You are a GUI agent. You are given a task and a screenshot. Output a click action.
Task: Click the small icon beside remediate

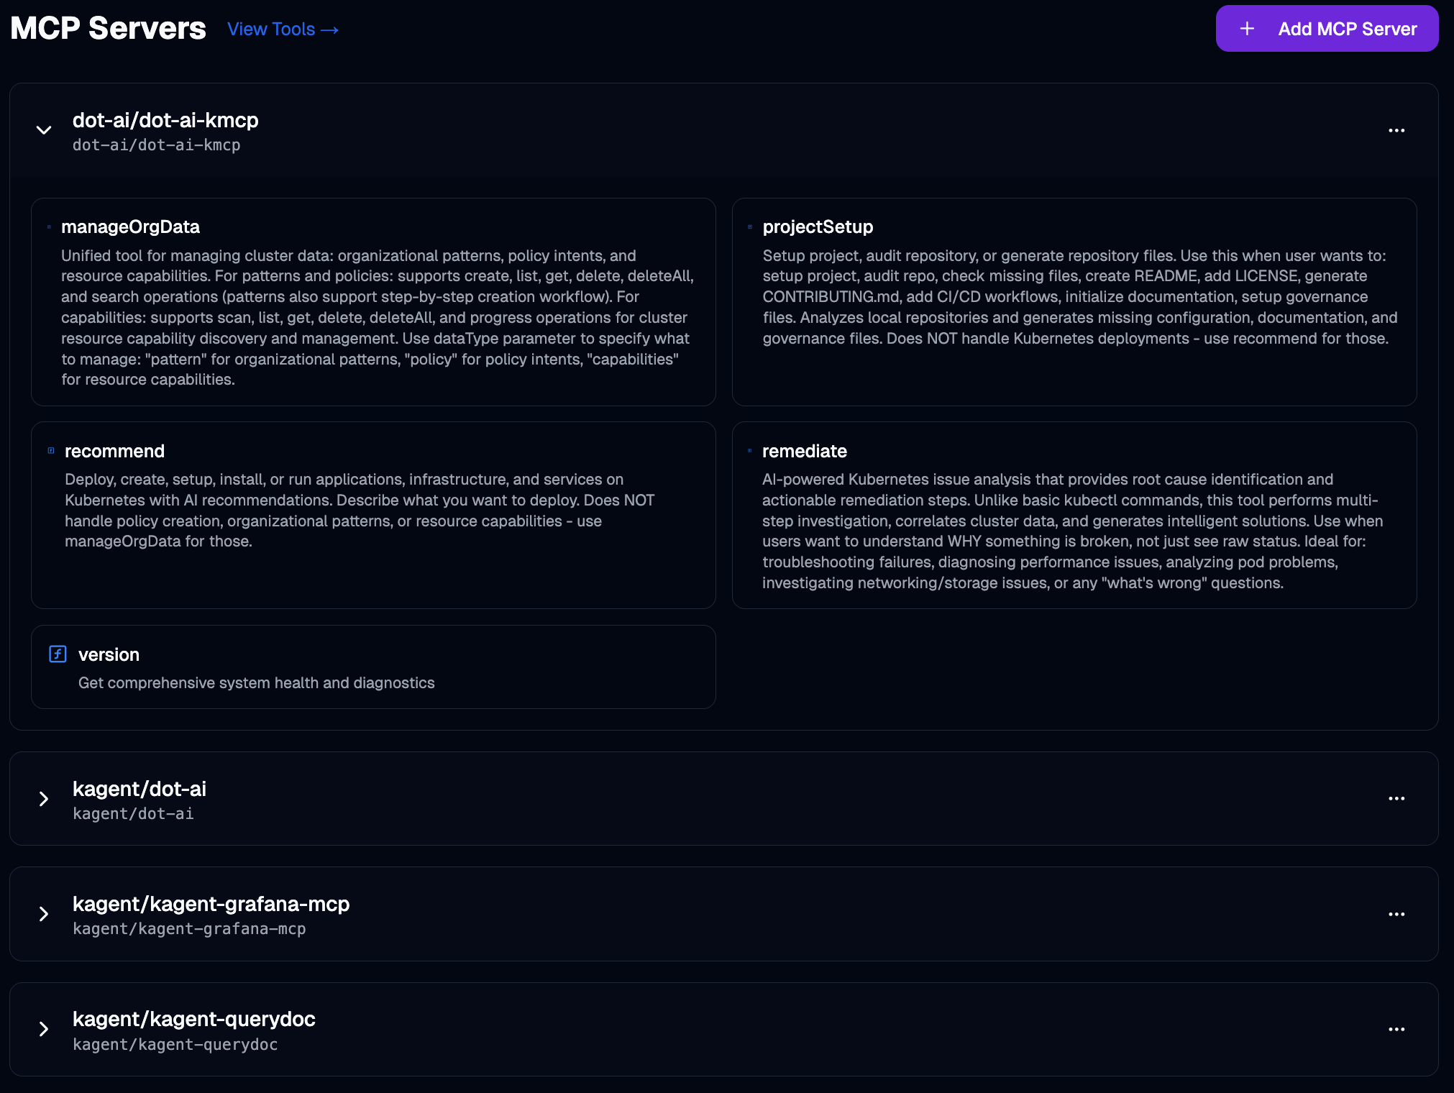click(x=749, y=451)
